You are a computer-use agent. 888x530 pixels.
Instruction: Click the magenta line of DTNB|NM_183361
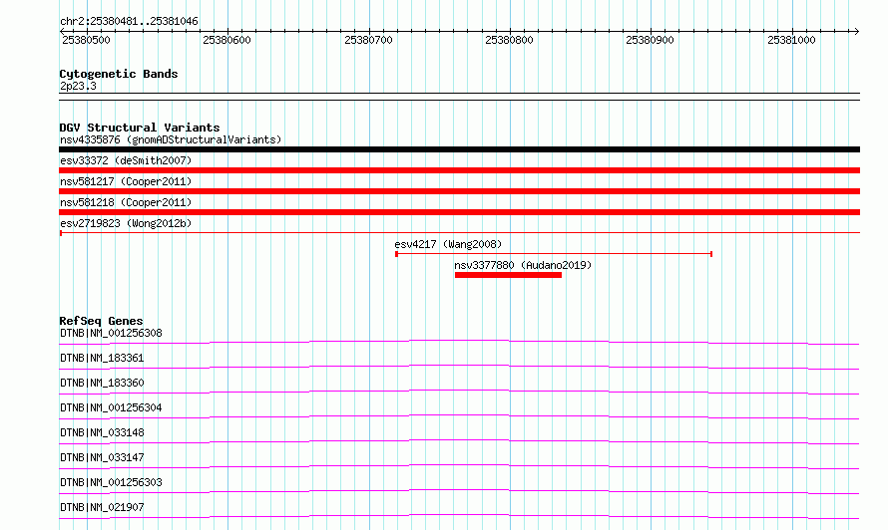[x=459, y=367]
